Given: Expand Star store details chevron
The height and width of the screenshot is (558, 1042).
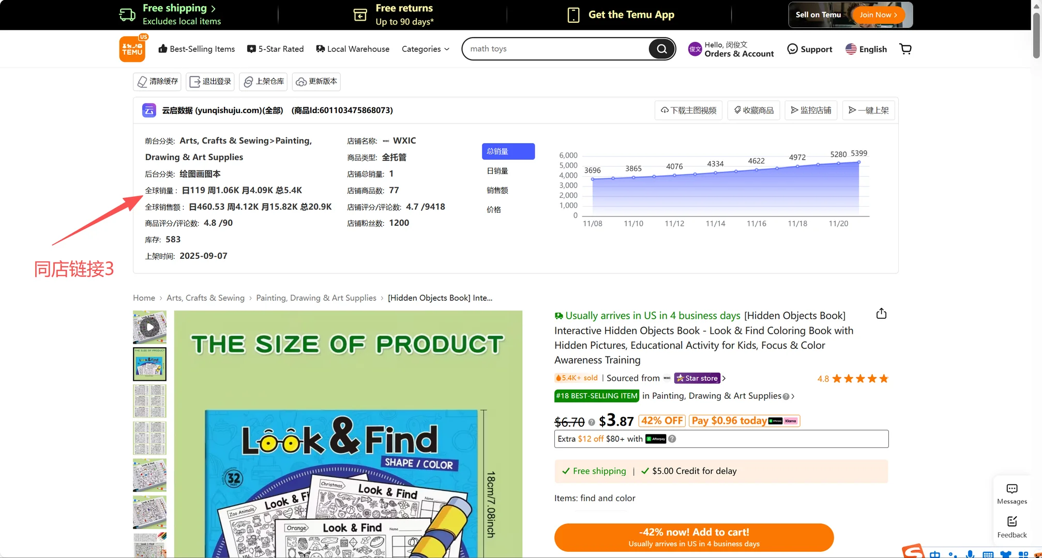Looking at the screenshot, I should [x=724, y=378].
